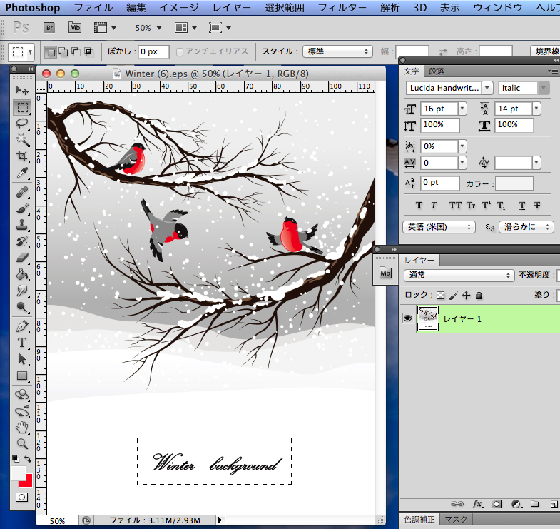Image resolution: width=560 pixels, height=529 pixels.
Task: Launch Adobe Bridge from the application bar
Action: click(50, 28)
